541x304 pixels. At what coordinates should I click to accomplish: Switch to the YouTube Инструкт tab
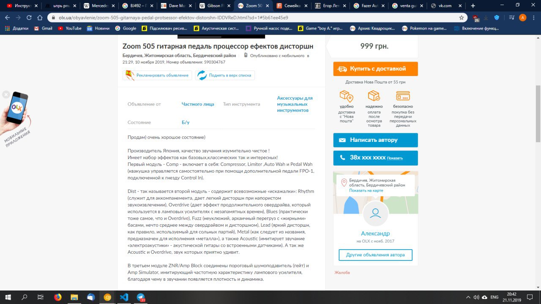[21, 6]
